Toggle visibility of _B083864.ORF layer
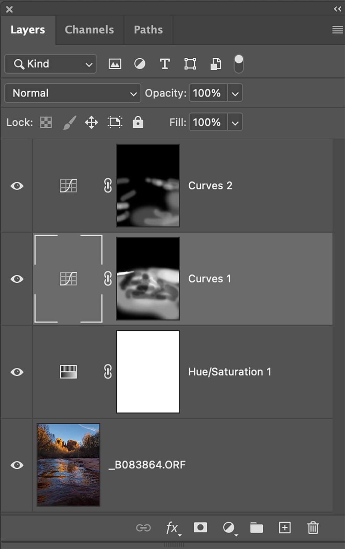 pyautogui.click(x=17, y=465)
